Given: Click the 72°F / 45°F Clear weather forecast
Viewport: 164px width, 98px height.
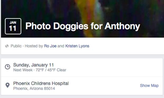Looking at the screenshot, I should point(51,70).
